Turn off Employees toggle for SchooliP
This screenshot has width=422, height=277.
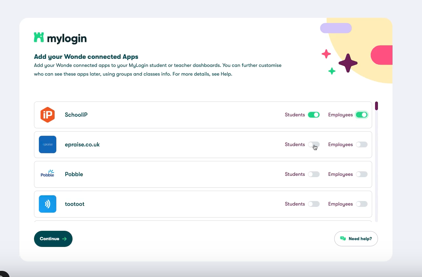pyautogui.click(x=362, y=115)
